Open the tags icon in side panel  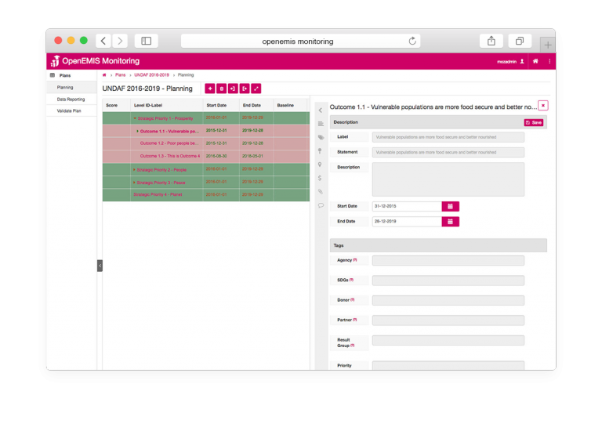pyautogui.click(x=321, y=137)
